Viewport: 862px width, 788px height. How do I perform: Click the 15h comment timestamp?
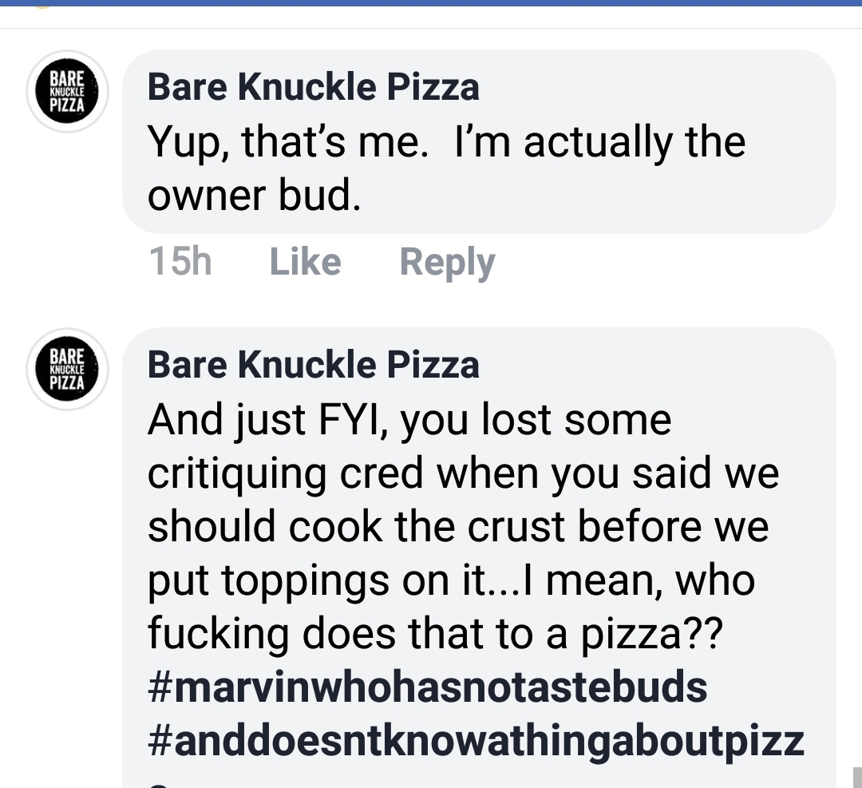coord(180,262)
